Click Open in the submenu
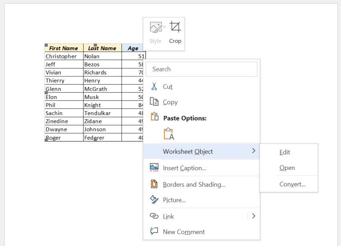The height and width of the screenshot is (246, 341). 287,167
